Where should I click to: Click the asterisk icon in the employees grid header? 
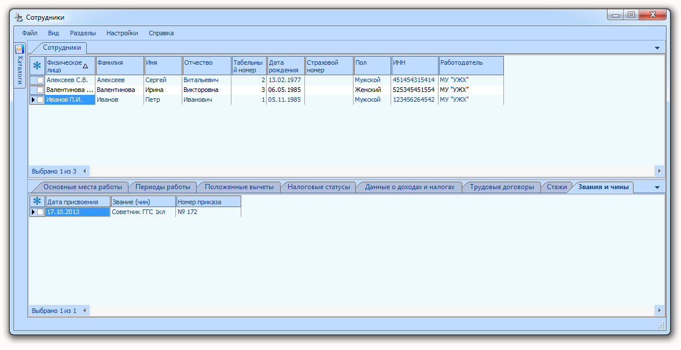click(x=38, y=65)
